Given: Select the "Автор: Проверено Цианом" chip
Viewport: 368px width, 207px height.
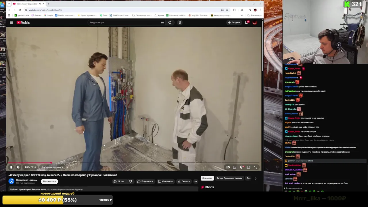Looking at the screenshot, I should pyautogui.click(x=229, y=178).
